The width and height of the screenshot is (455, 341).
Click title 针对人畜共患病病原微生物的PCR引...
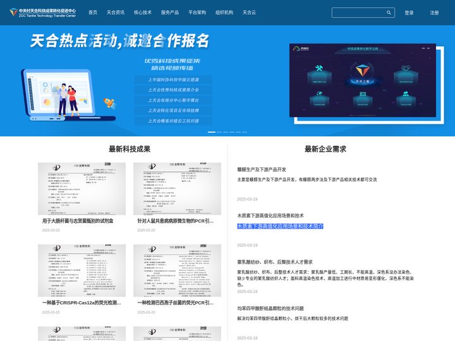[175, 221]
